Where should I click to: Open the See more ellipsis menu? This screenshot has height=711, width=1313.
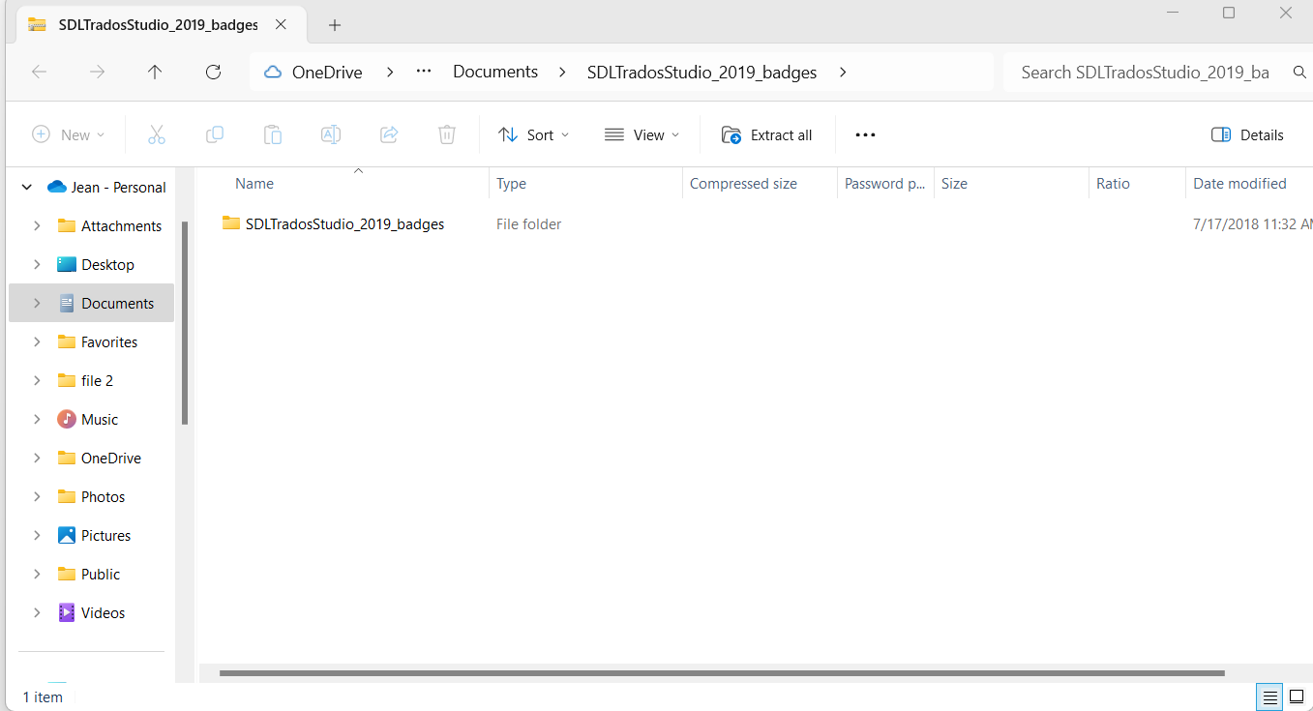click(x=865, y=135)
